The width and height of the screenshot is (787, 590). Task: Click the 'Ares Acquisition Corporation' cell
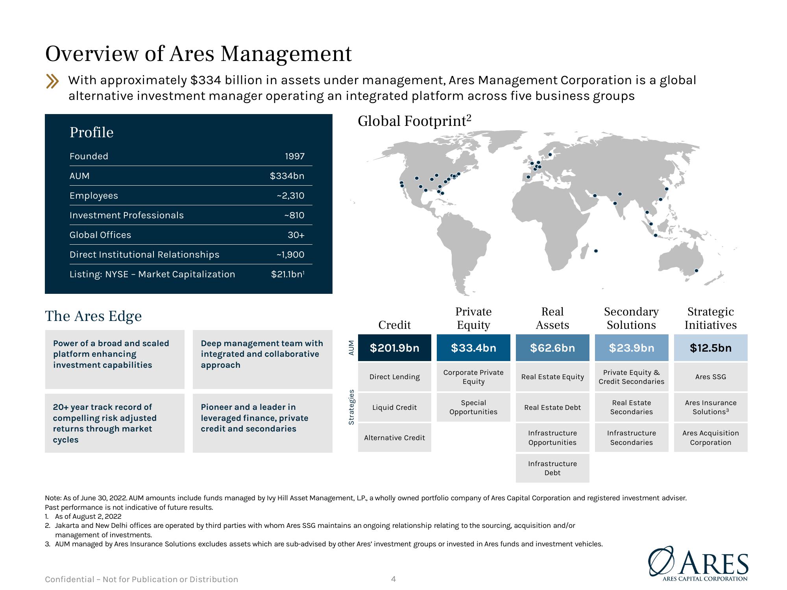(711, 438)
